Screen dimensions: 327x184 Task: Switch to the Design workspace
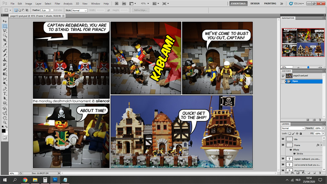[x=255, y=4]
